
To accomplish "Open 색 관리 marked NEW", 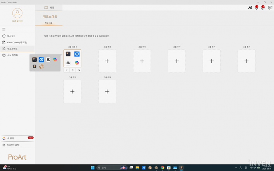I will point(11,138).
